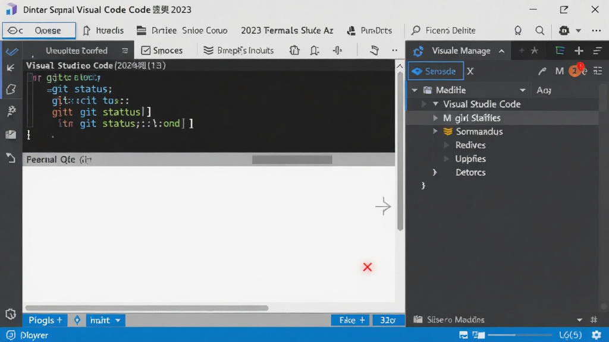The width and height of the screenshot is (609, 342).
Task: Open the dropdown arrow beside Meditie
Action: click(x=522, y=90)
